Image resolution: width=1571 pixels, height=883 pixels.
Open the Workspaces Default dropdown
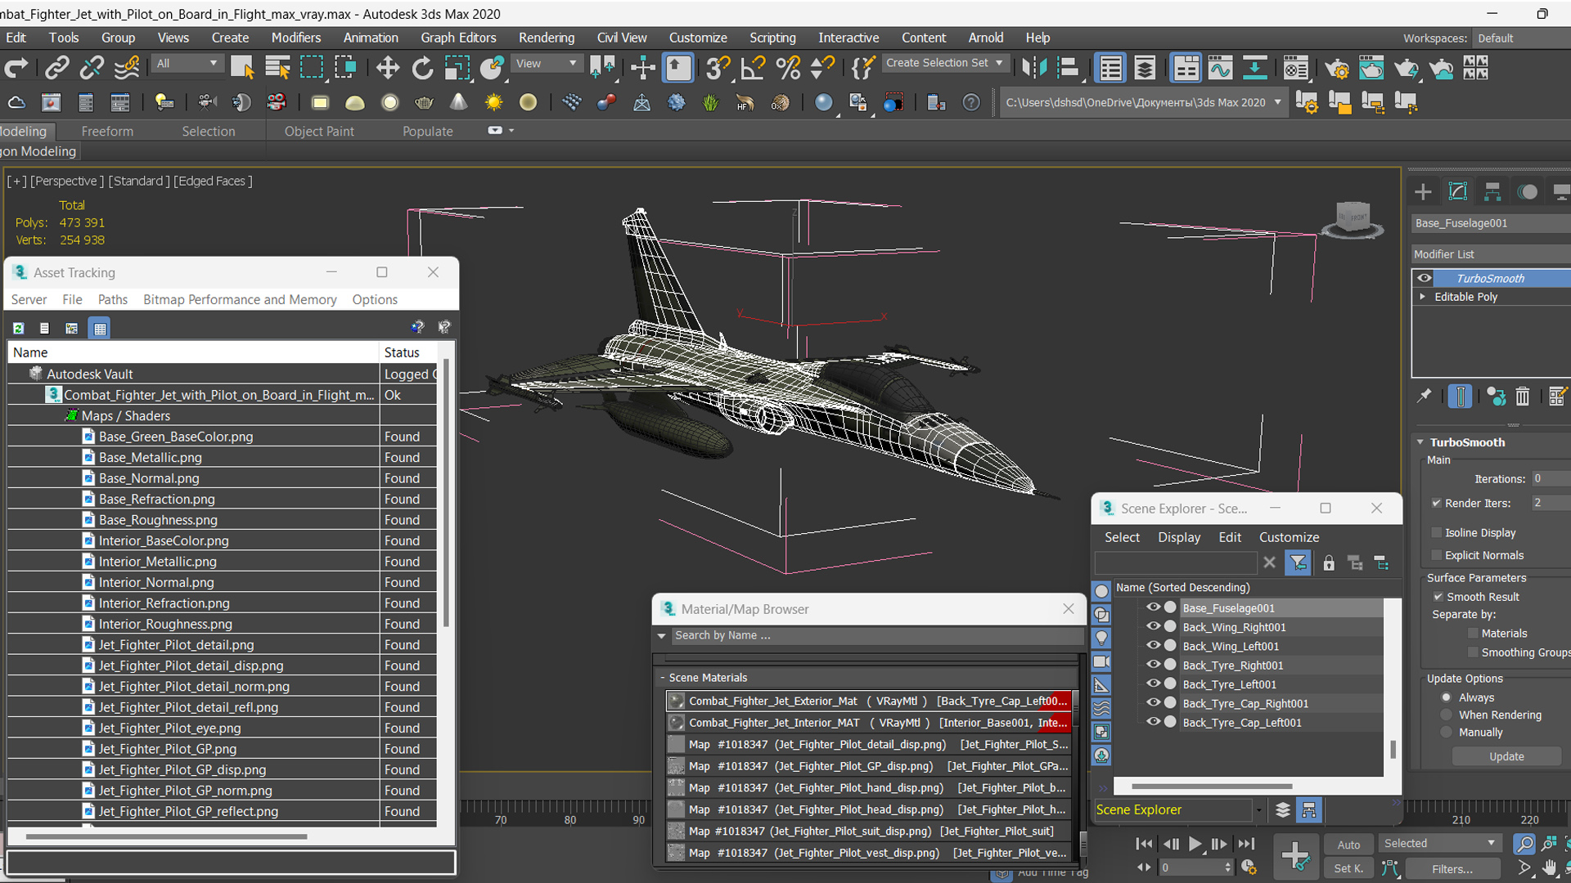1520,38
